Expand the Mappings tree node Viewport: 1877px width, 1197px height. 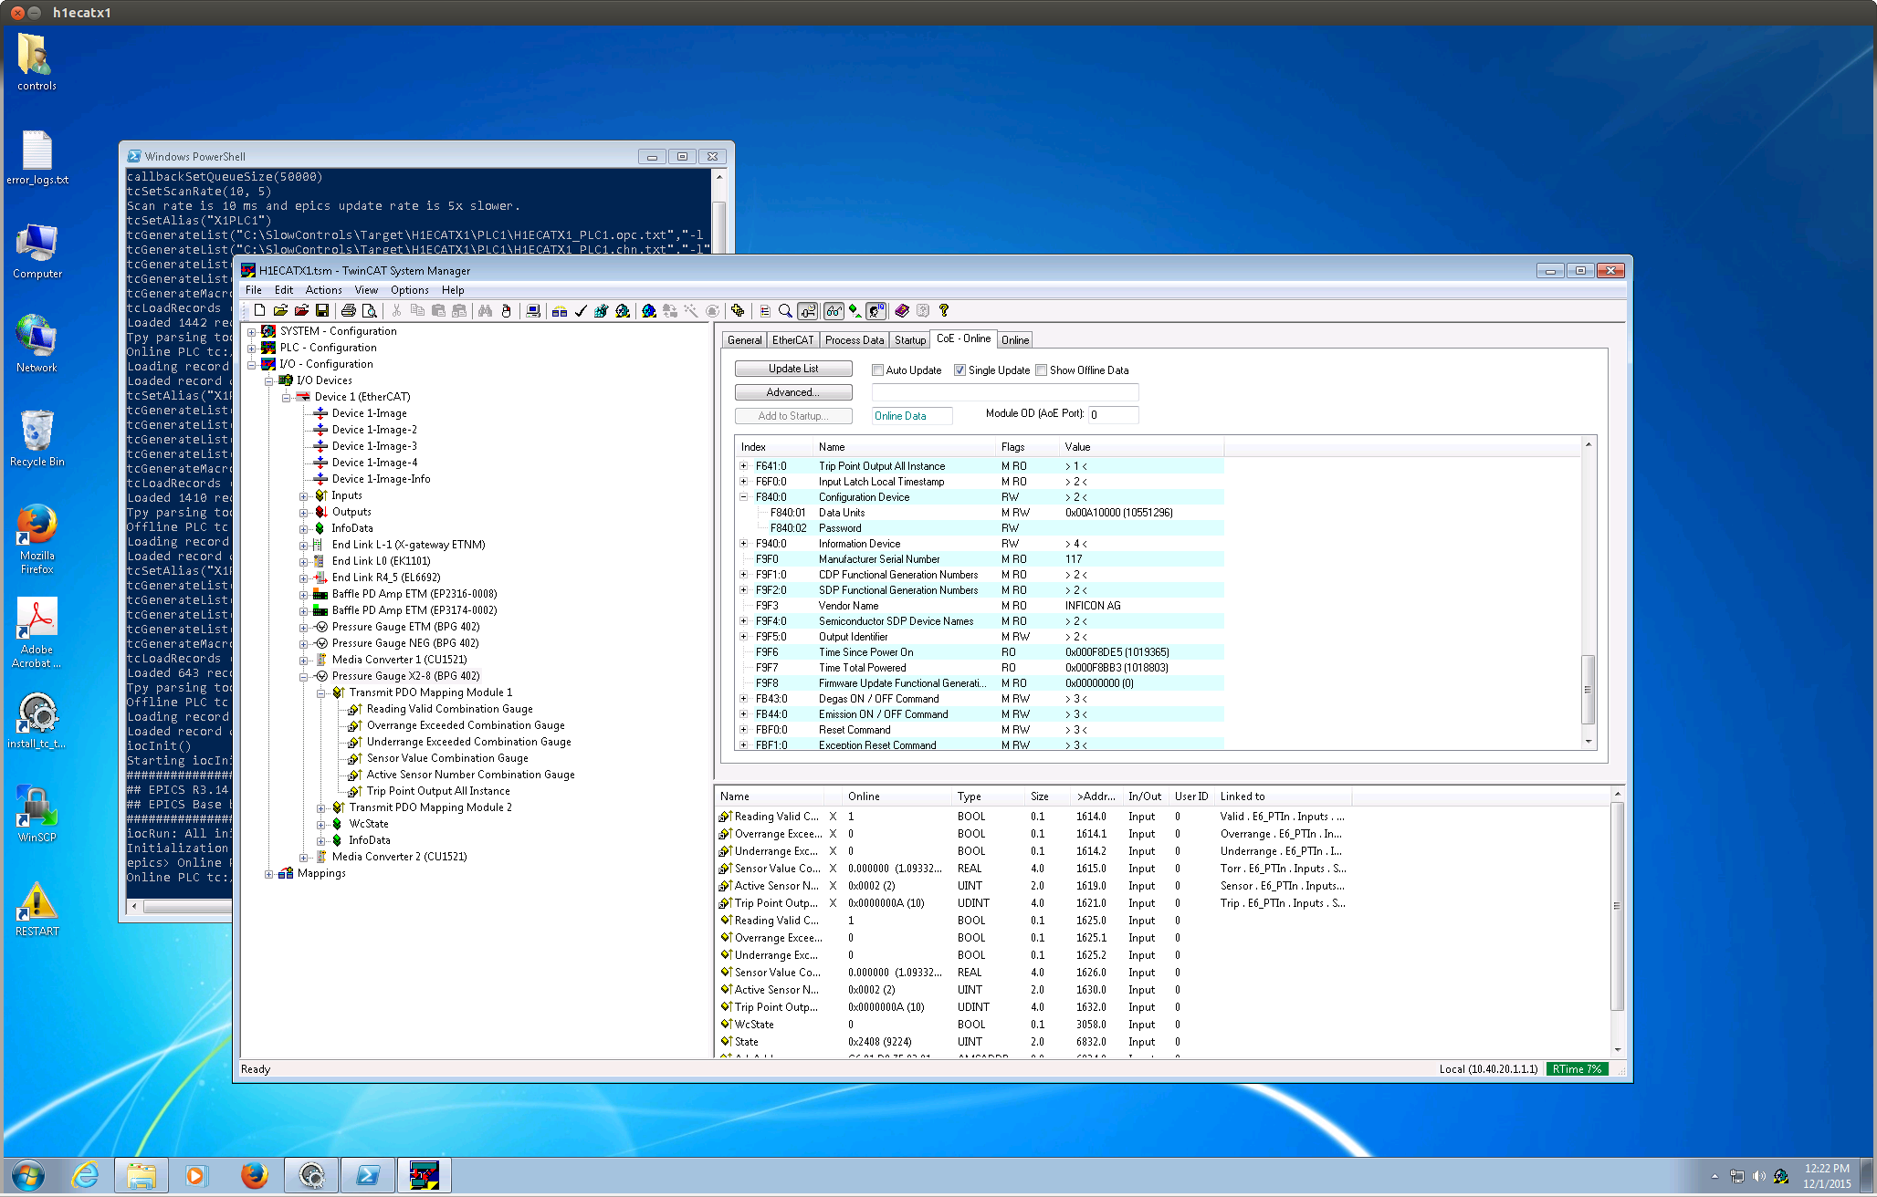(x=269, y=874)
